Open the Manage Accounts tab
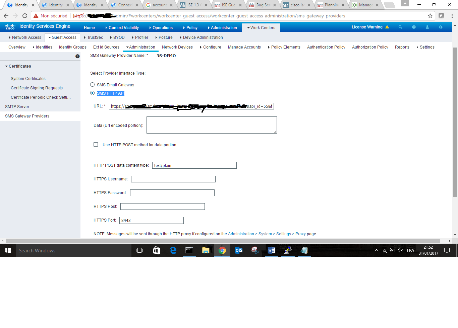Screen dimensions: 458x328 point(244,47)
